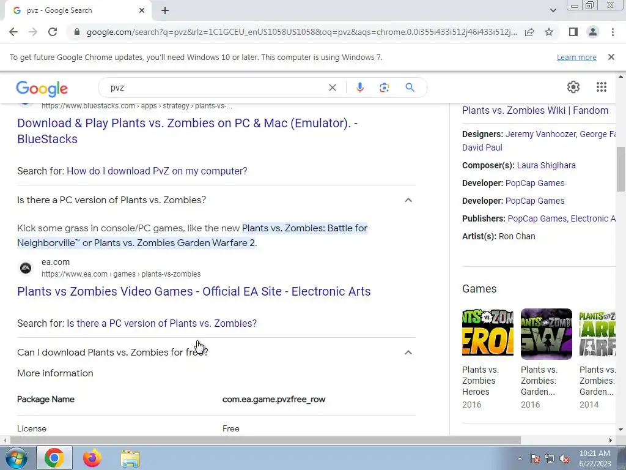Switch to Chrome in the taskbar
The image size is (626, 470).
[54, 458]
